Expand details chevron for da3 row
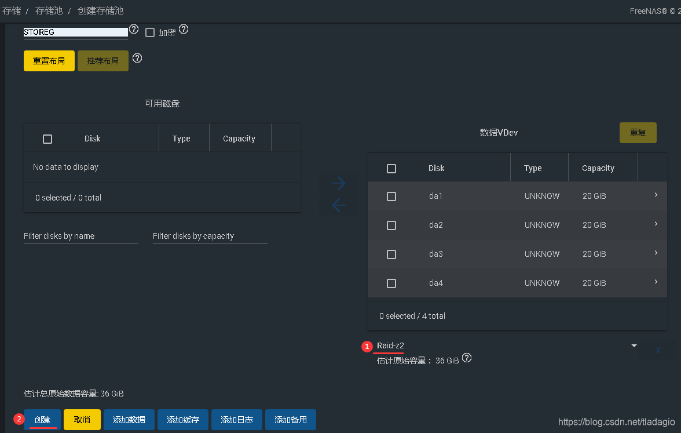This screenshot has width=681, height=433. (656, 253)
